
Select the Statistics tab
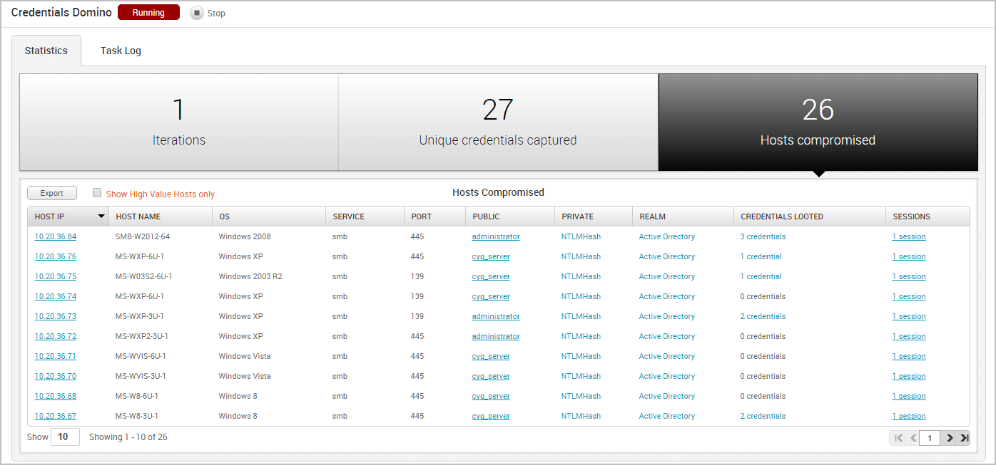click(46, 51)
